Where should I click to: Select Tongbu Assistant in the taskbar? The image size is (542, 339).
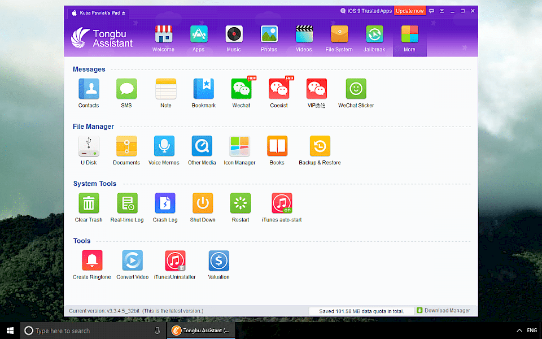pyautogui.click(x=201, y=331)
